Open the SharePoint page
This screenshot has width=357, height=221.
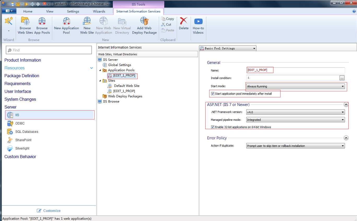coord(19,140)
